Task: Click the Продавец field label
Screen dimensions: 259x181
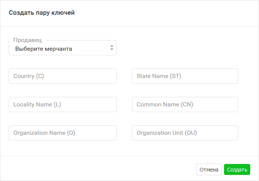Action: tap(27, 40)
